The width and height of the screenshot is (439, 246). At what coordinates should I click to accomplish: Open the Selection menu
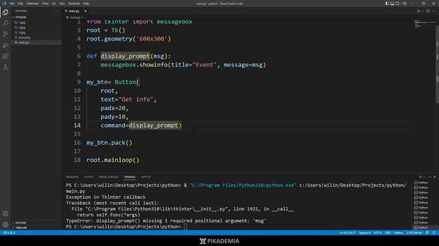coord(32,3)
